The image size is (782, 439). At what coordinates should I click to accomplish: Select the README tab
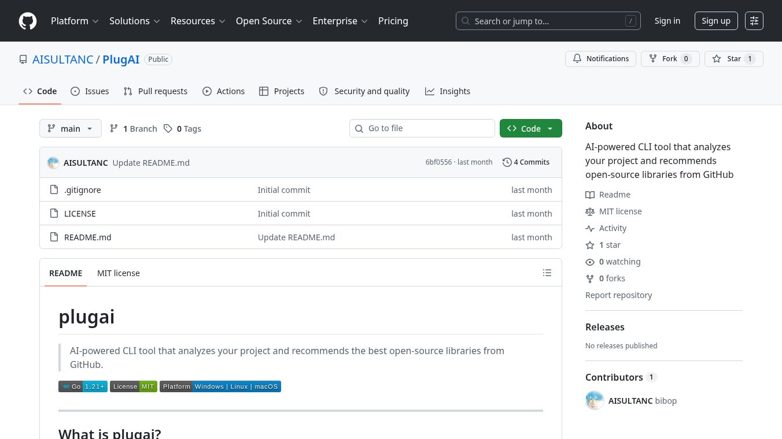tap(66, 273)
